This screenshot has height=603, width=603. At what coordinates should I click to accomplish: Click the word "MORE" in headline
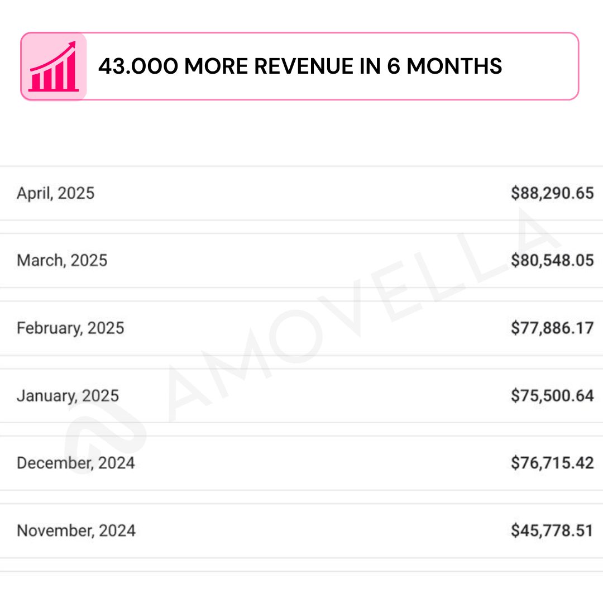click(x=216, y=66)
